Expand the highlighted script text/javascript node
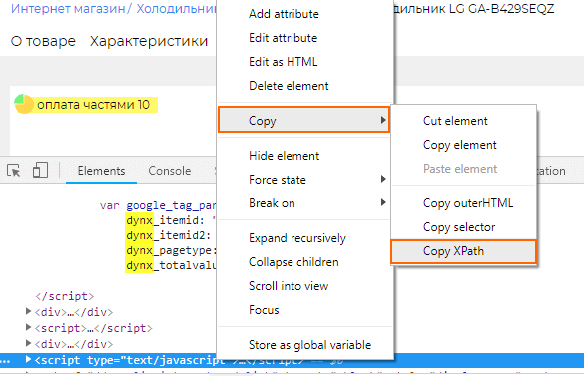The image size is (584, 376). 28,360
